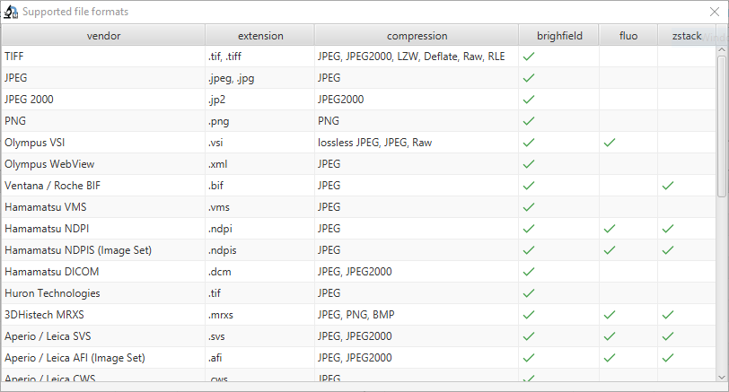Click the zstack checkmark for 3DHistech MRXS
729x392 pixels.
pyautogui.click(x=667, y=315)
